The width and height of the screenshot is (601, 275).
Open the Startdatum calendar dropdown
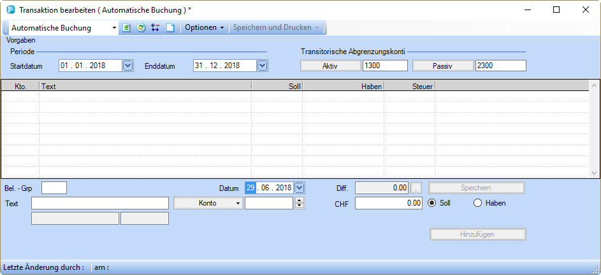pyautogui.click(x=127, y=65)
